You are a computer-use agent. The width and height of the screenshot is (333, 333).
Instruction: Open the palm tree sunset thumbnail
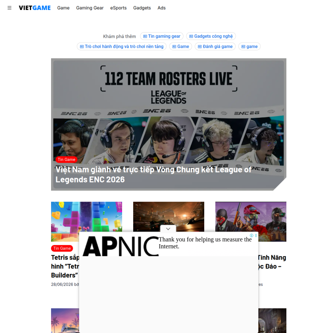[x=65, y=320]
